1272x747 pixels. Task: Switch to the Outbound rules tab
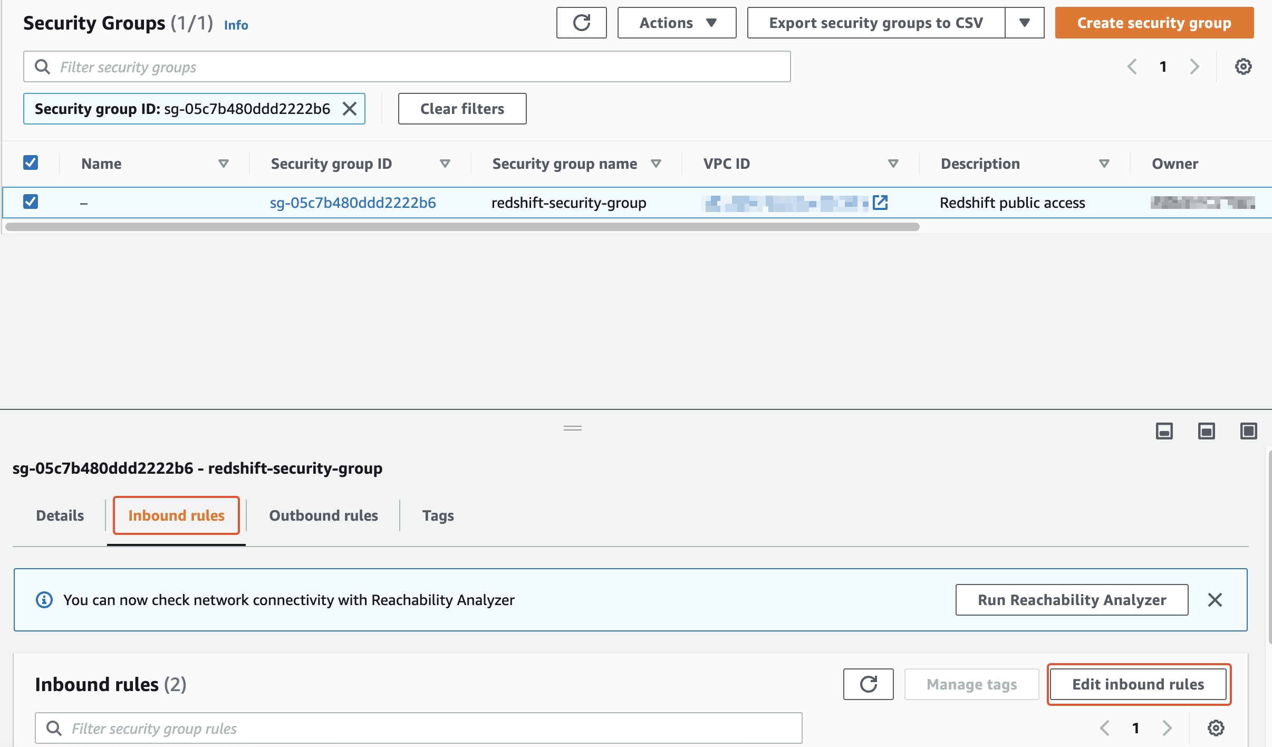[323, 515]
